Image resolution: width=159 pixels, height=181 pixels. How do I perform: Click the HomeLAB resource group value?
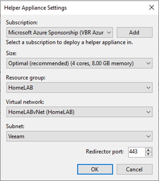pyautogui.click(x=21, y=88)
